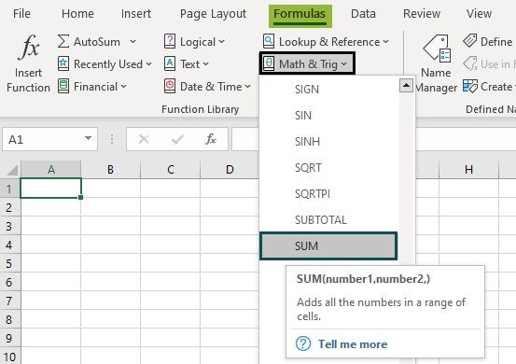Click the function list scroll-up arrow
Viewport: 516px width, 364px height.
(x=406, y=86)
